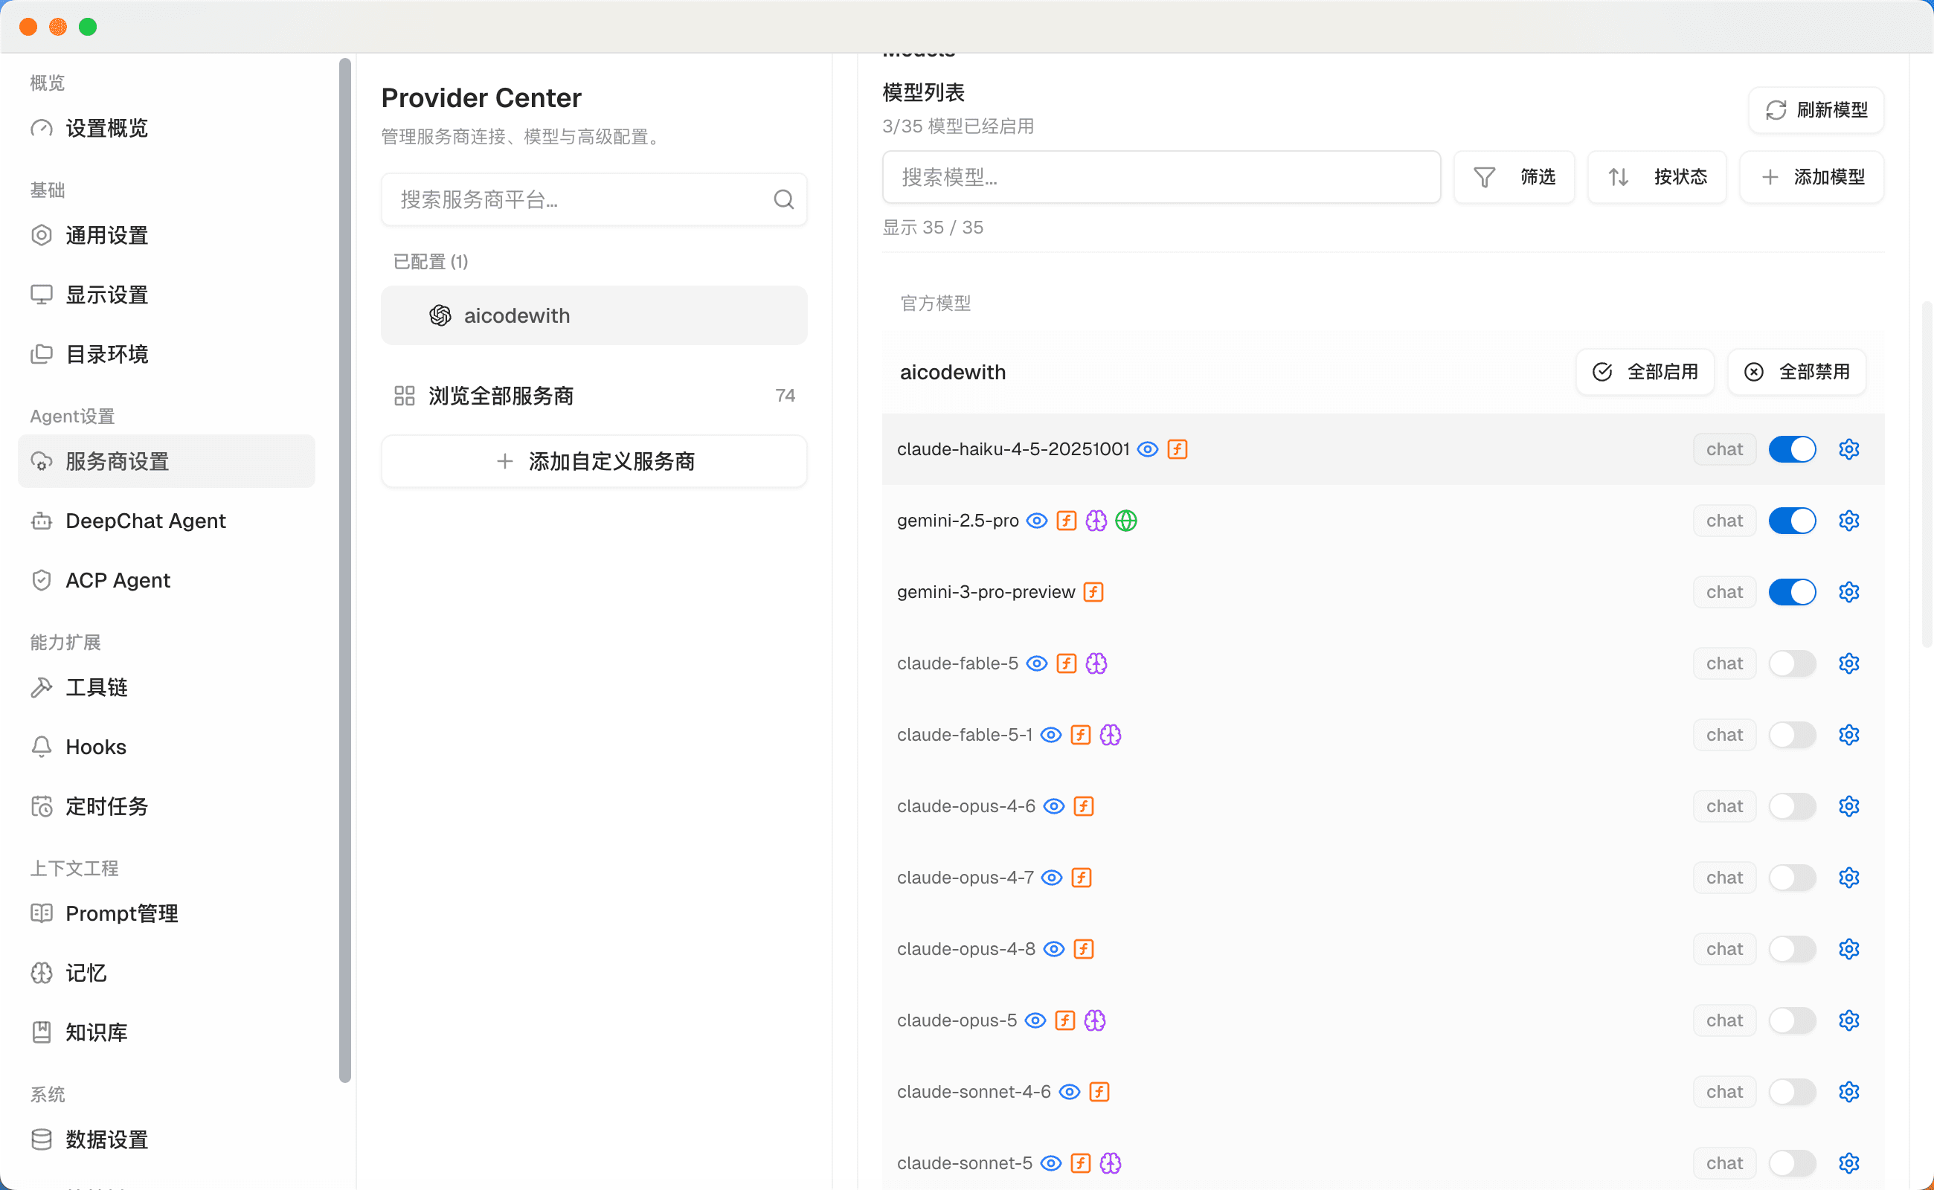Viewport: 1934px width, 1190px height.
Task: Click the function-call icon on claude-opus-4-6
Action: (1083, 806)
